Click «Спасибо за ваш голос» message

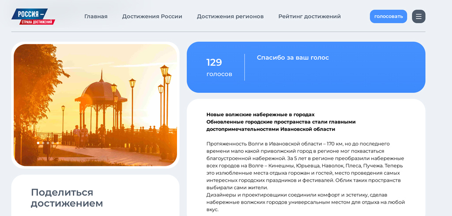(x=293, y=58)
